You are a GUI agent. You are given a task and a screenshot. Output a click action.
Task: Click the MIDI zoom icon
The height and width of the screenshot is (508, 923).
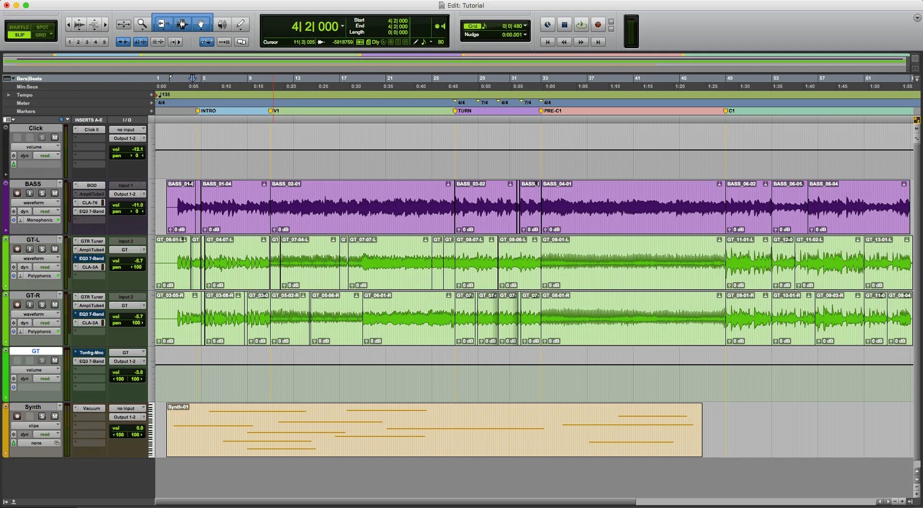pyautogui.click(x=94, y=24)
